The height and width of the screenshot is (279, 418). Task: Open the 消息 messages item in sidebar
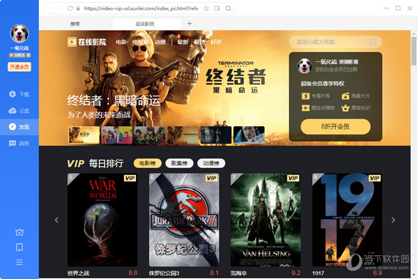coord(20,144)
